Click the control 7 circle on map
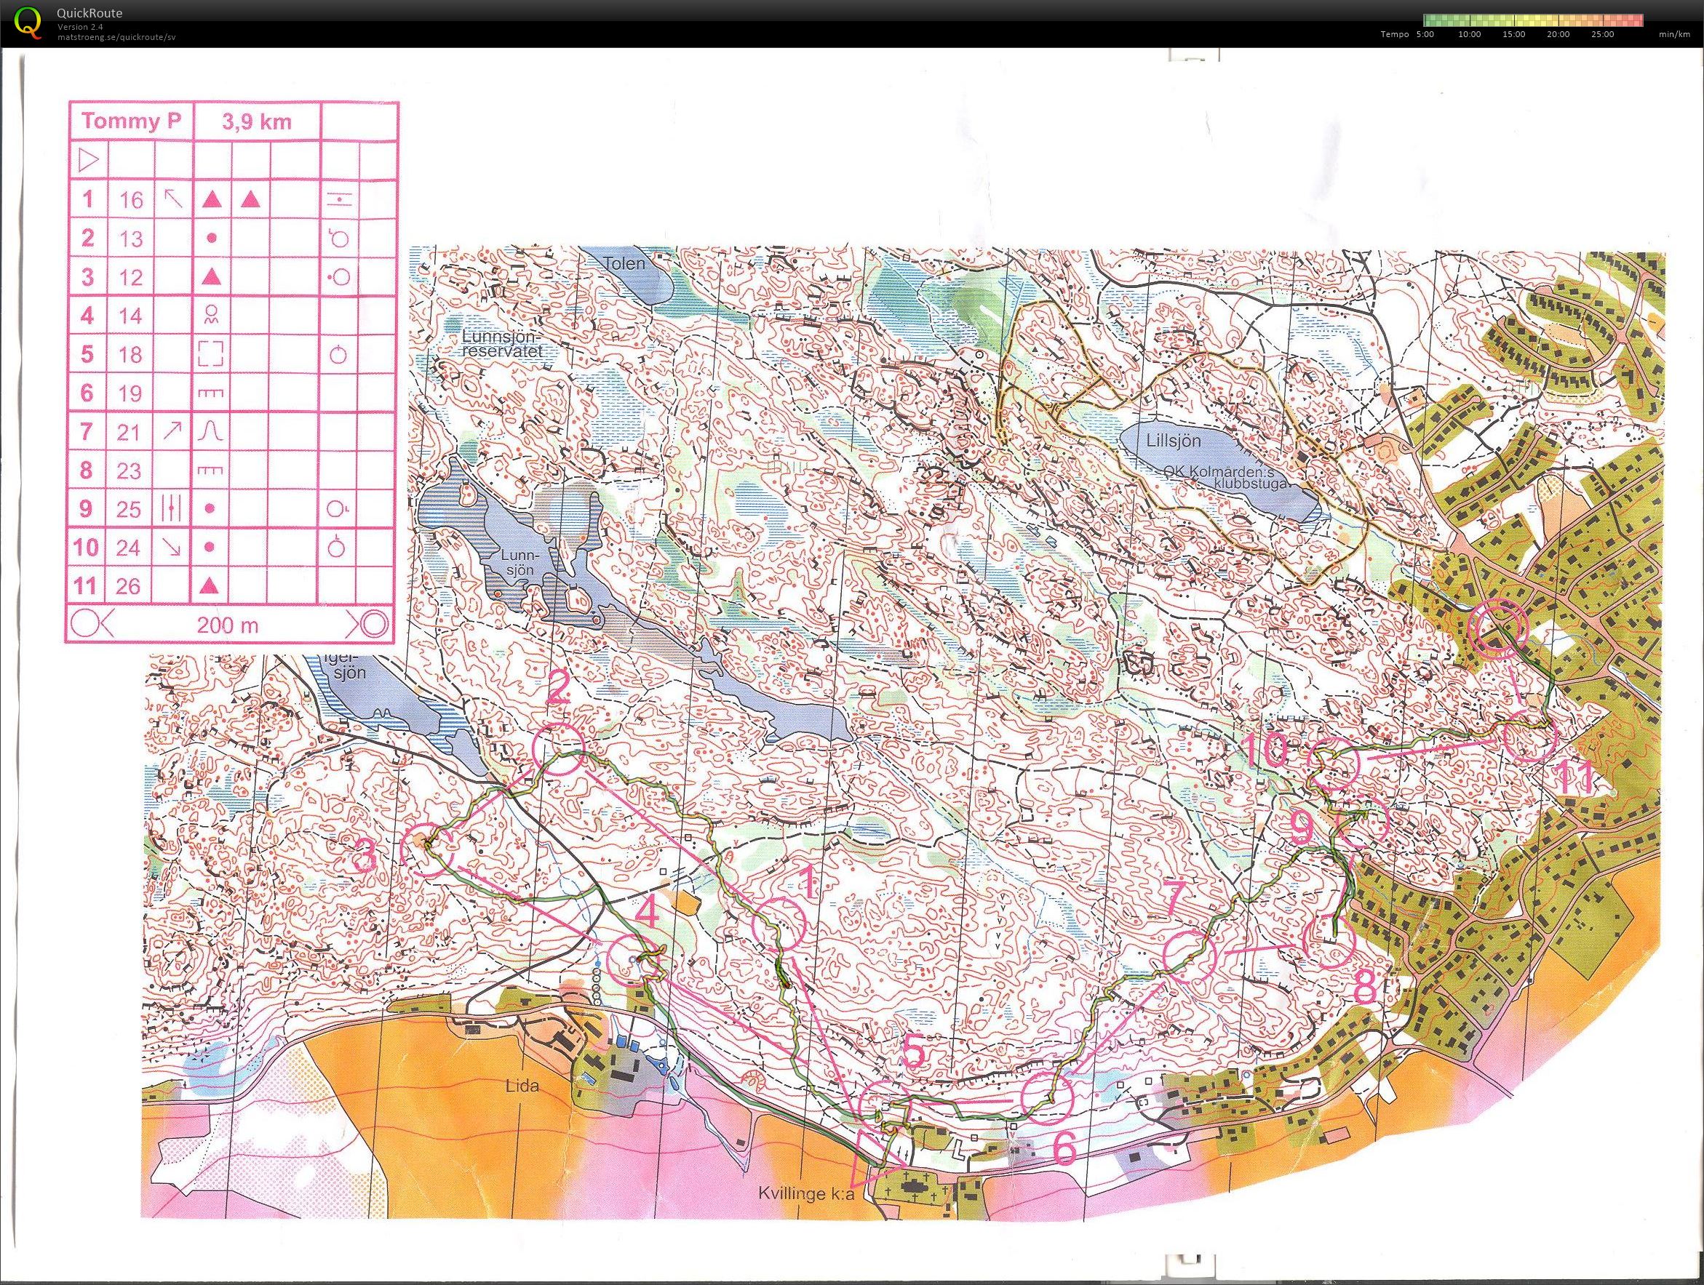 (1190, 956)
